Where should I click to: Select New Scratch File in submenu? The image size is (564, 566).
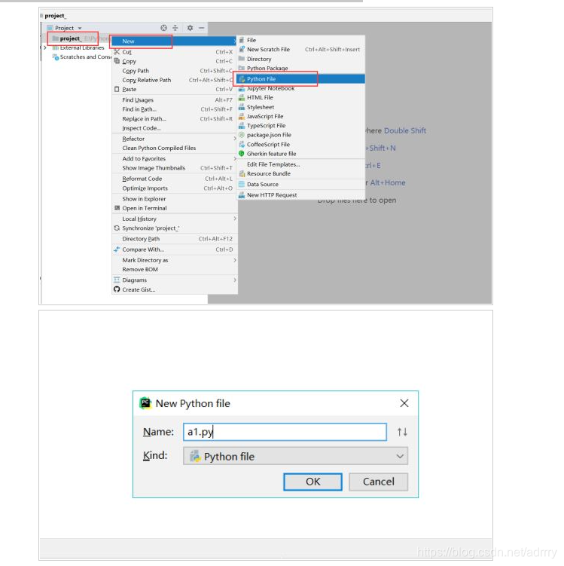pyautogui.click(x=300, y=50)
